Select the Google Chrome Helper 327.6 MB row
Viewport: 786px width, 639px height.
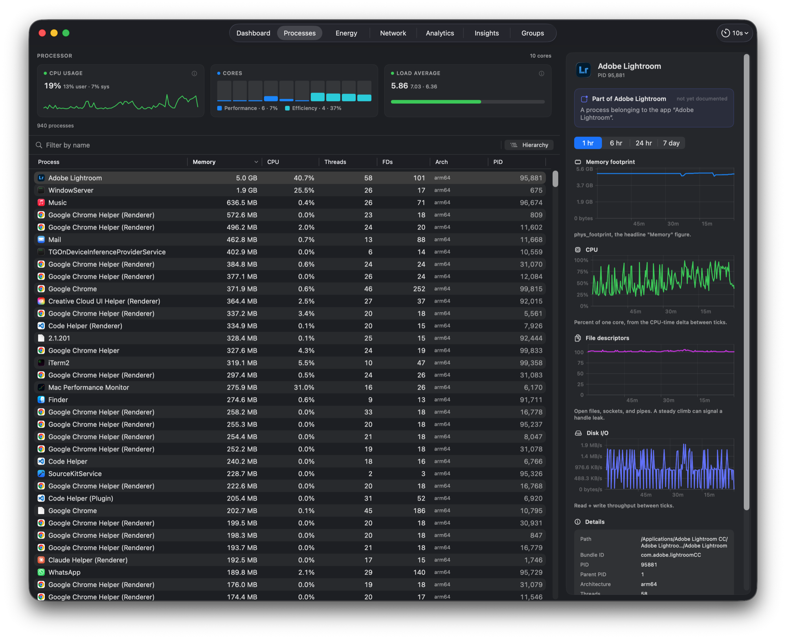point(290,350)
